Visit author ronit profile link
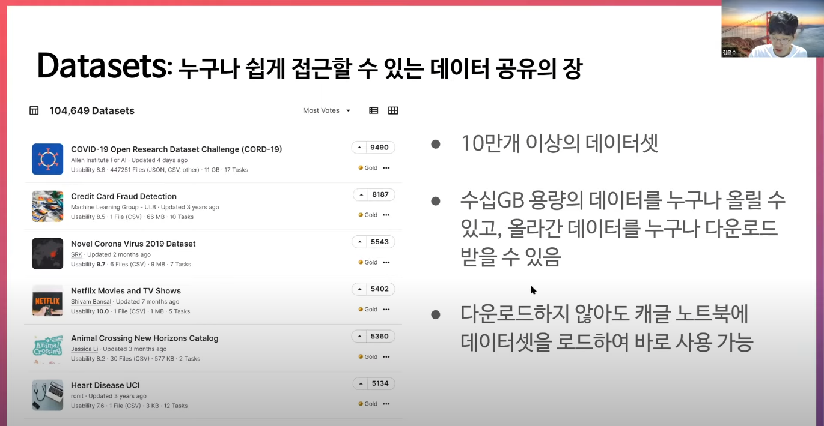 [x=78, y=396]
